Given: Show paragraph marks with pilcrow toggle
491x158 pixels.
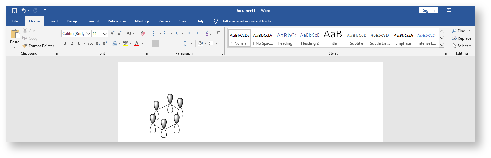Looking at the screenshot, I should (218, 33).
